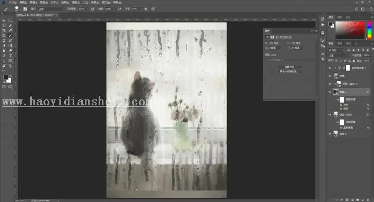
Task: Select the Gradient tool
Action: pyautogui.click(x=11, y=45)
